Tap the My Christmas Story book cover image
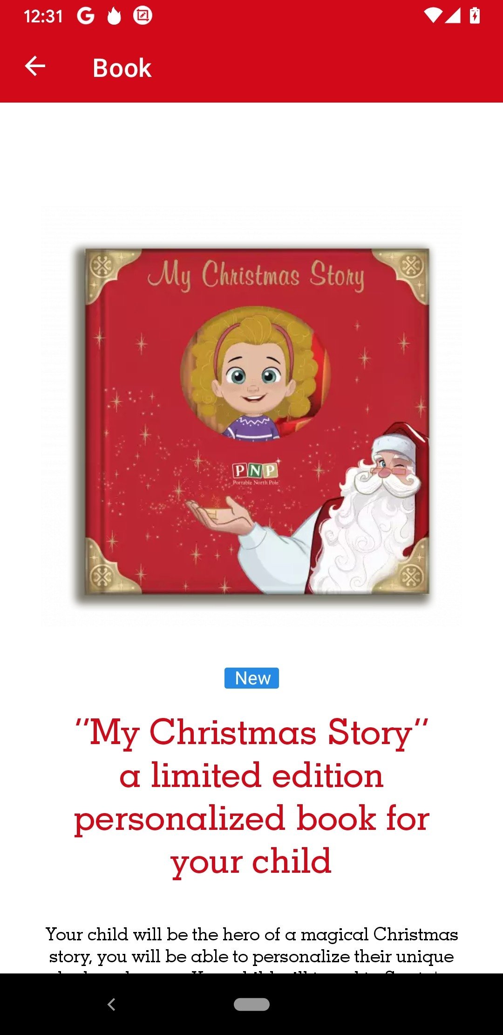The height and width of the screenshot is (1035, 503). (x=252, y=422)
